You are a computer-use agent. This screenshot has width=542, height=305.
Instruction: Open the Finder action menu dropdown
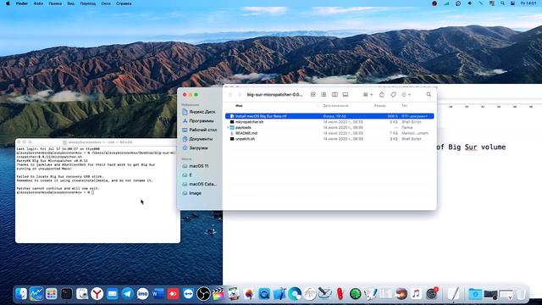click(x=406, y=94)
